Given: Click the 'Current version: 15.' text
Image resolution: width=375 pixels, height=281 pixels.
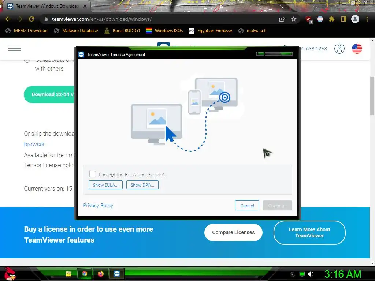Looking at the screenshot, I should pos(49,188).
